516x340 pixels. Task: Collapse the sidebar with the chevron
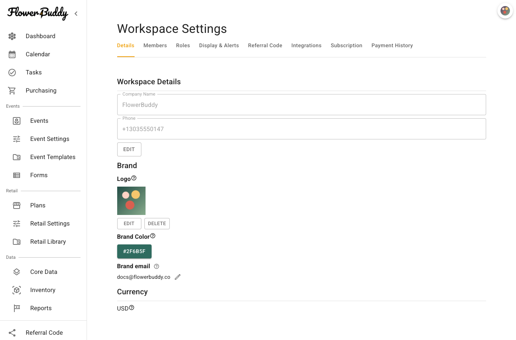click(x=76, y=14)
